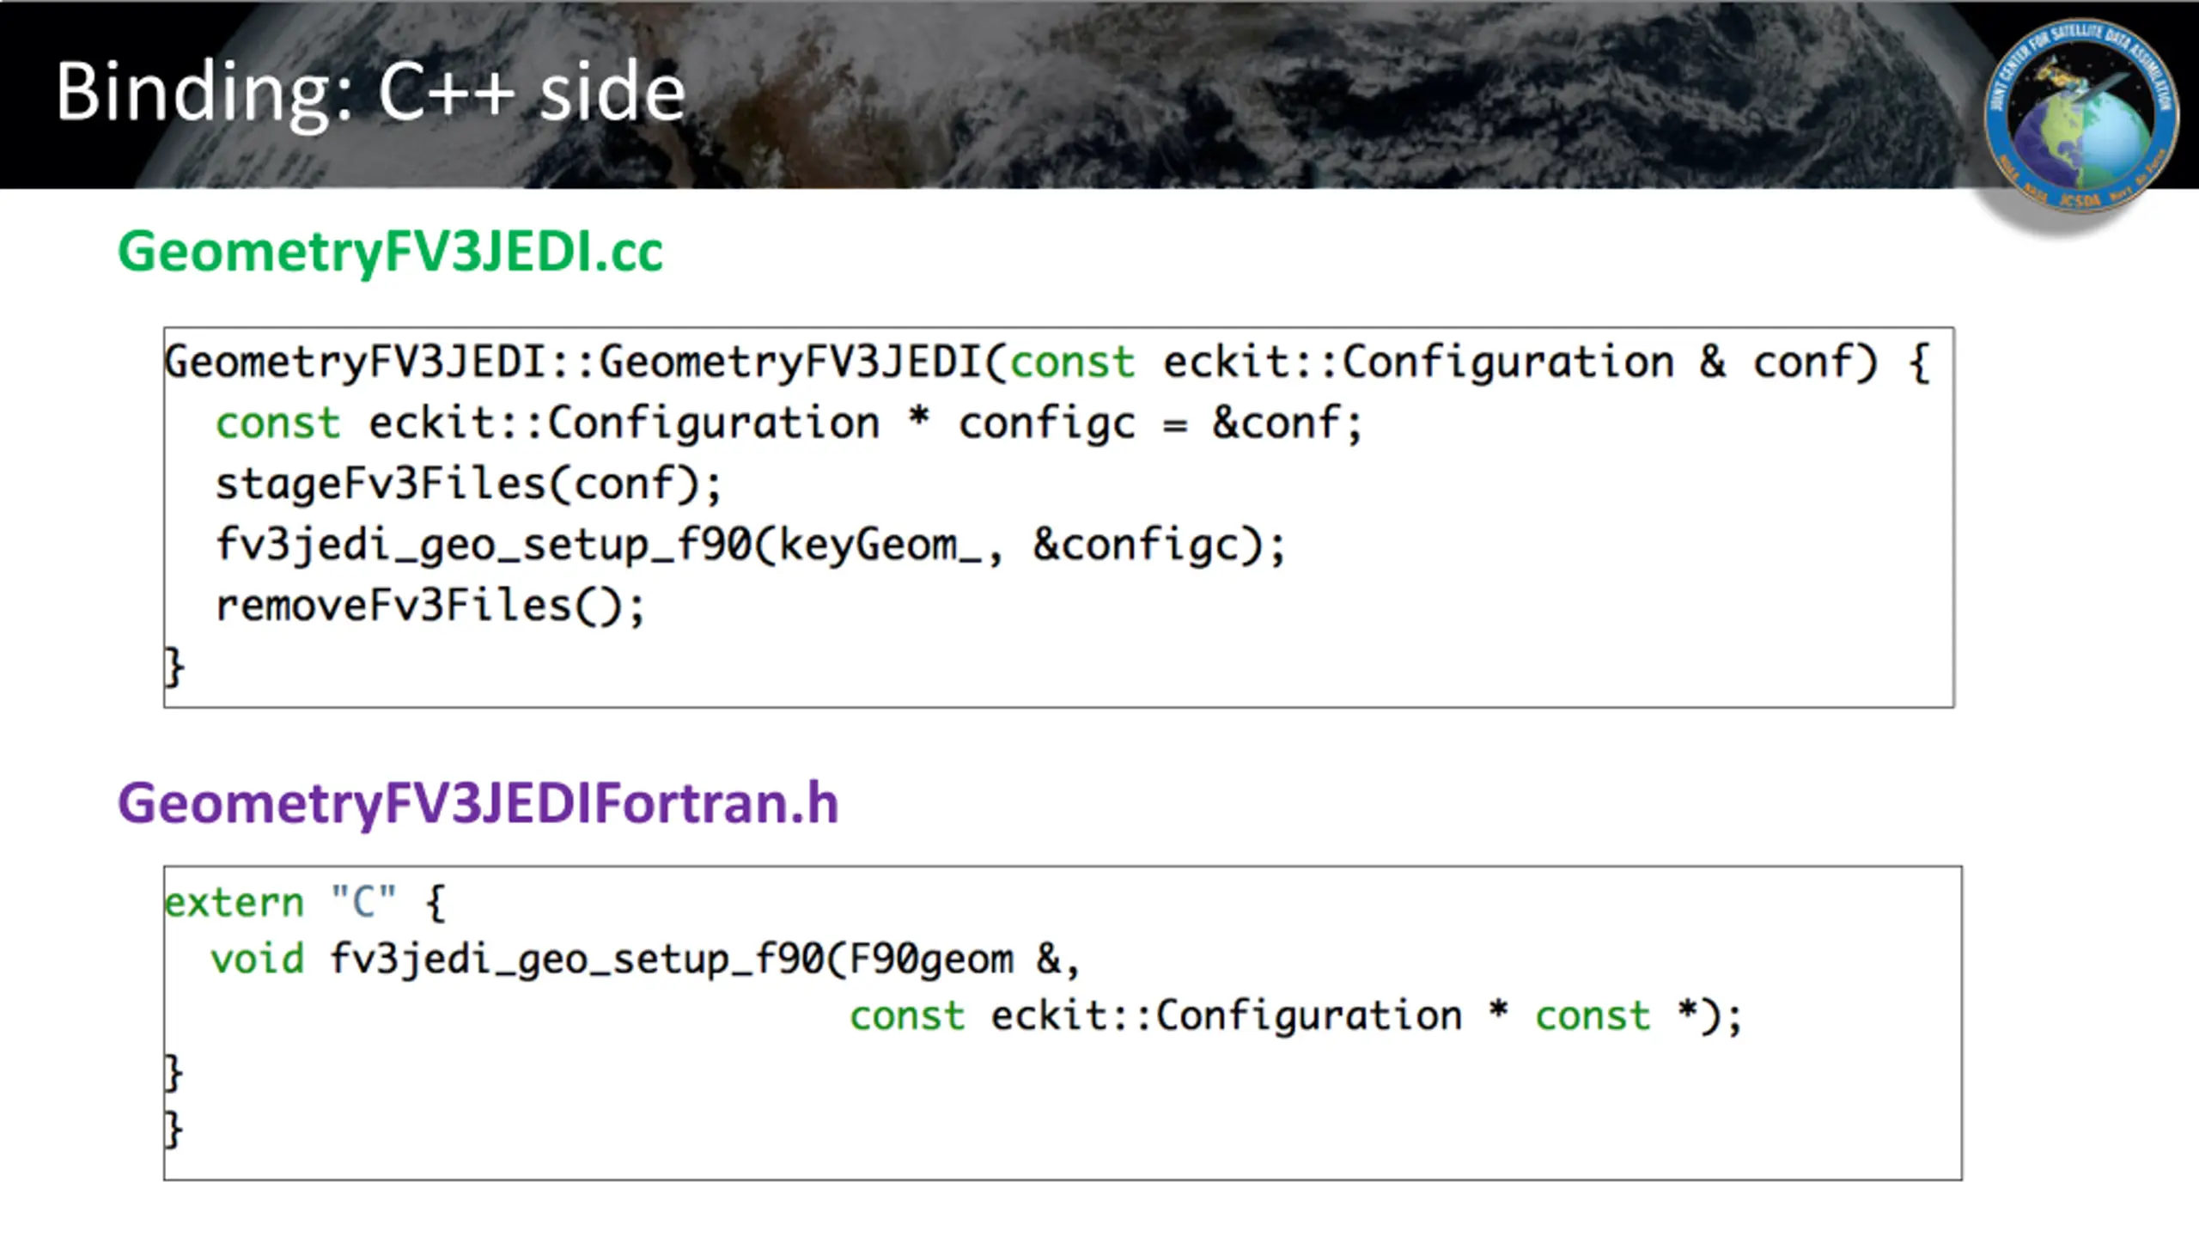Click the extern "C" declaration line
2199x1237 pixels.
coord(306,904)
